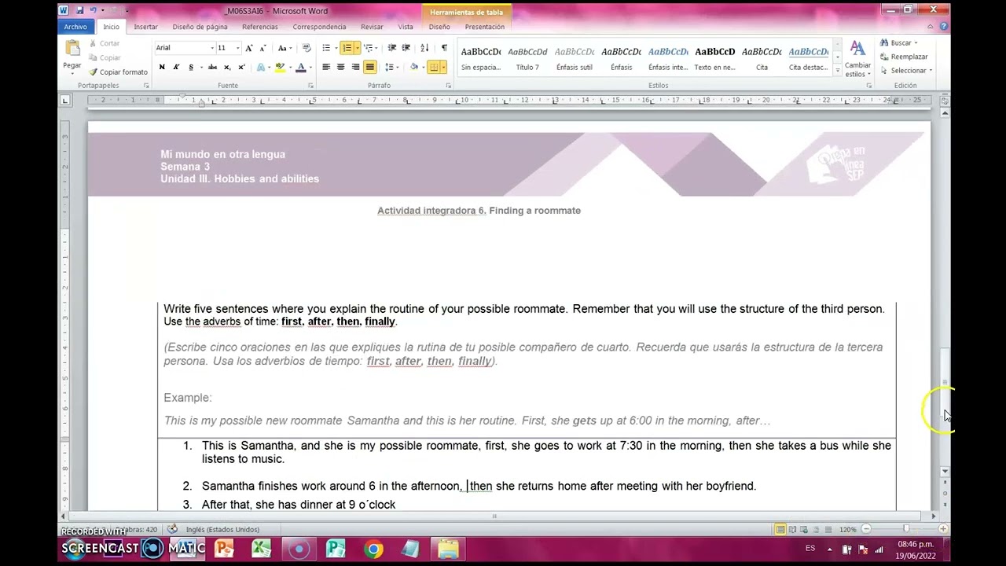Click the zoom slider handle

(x=906, y=529)
